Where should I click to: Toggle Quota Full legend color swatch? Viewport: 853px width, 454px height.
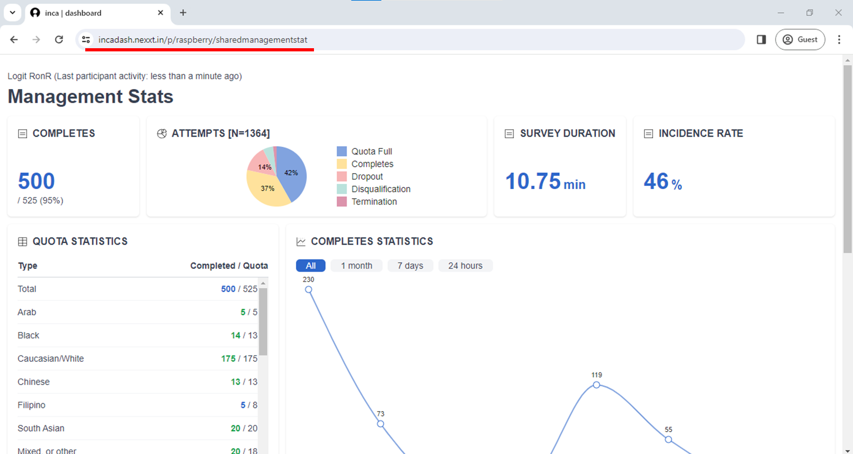point(342,152)
